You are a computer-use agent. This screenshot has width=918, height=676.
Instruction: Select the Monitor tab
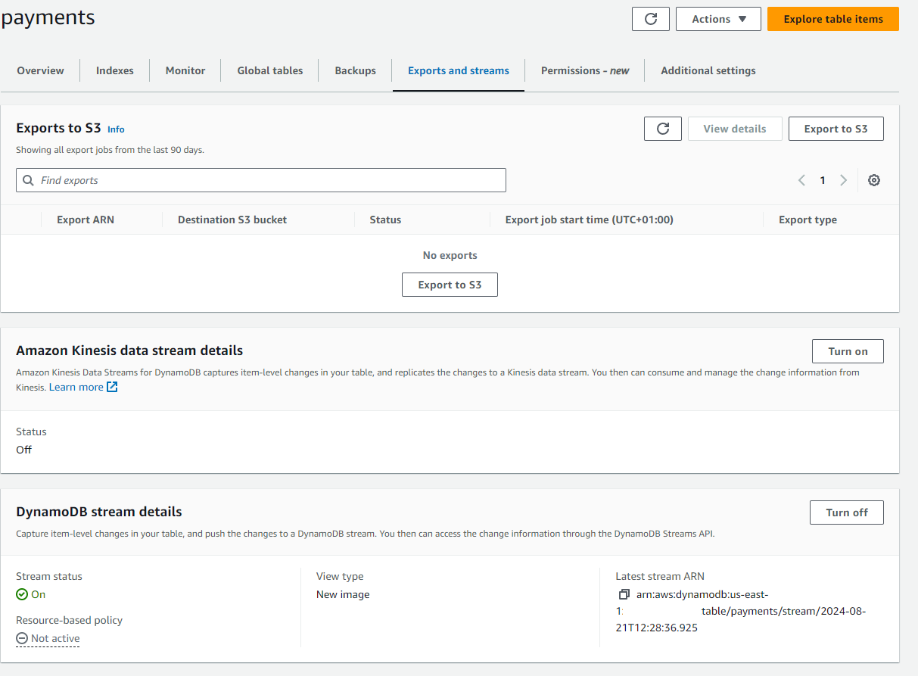click(x=185, y=70)
